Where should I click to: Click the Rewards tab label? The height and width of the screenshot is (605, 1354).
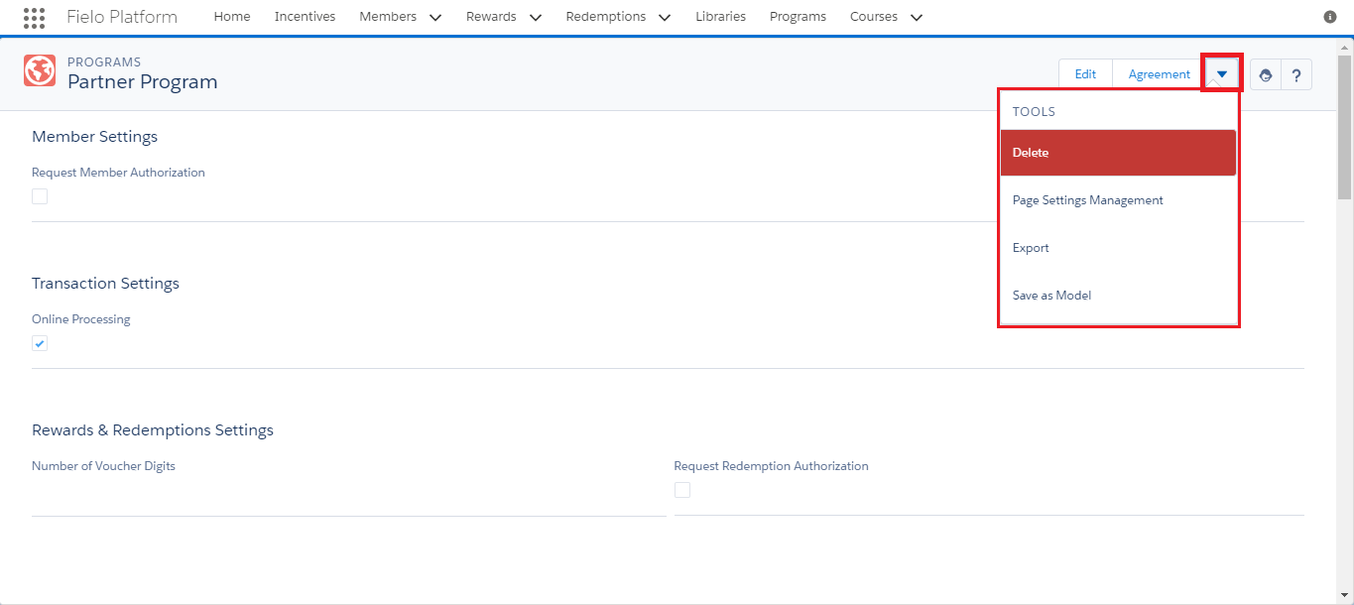(x=491, y=17)
